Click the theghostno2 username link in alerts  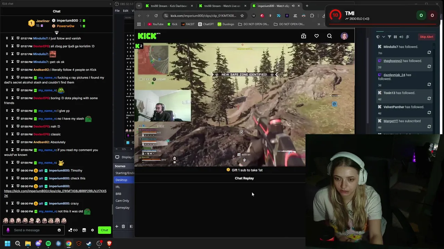click(x=393, y=61)
